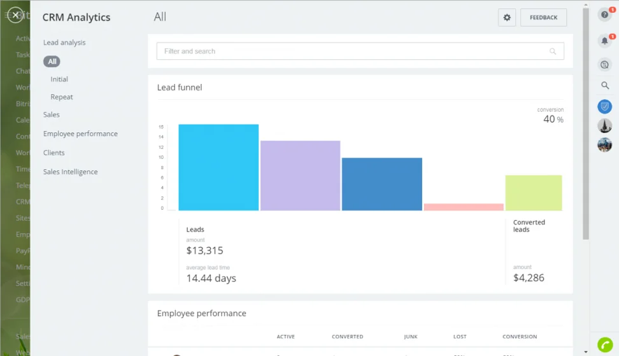Select the Initial lead analysis report
The image size is (619, 356).
tap(59, 79)
